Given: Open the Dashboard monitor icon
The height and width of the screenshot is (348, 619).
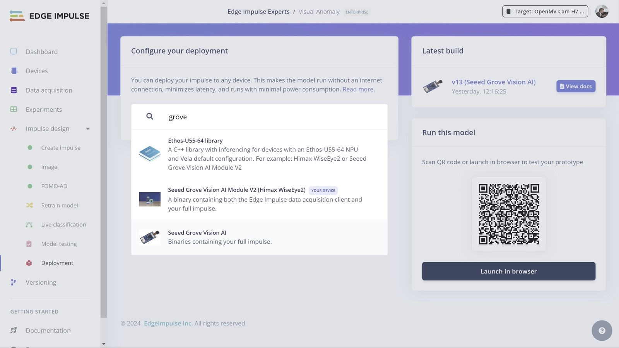Looking at the screenshot, I should tap(14, 52).
